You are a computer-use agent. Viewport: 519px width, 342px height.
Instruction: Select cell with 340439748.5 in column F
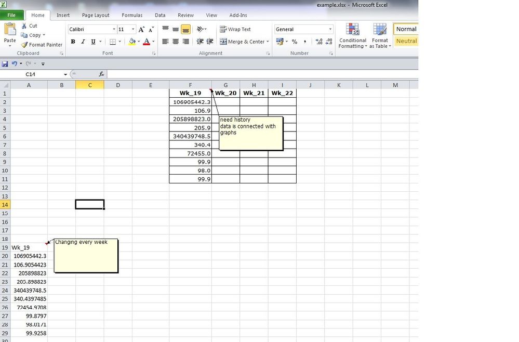[190, 136]
